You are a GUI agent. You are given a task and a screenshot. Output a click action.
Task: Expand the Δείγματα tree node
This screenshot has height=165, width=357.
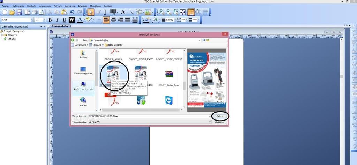[x=2, y=35]
